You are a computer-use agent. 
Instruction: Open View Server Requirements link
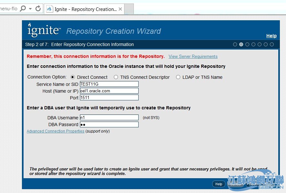tap(193, 56)
